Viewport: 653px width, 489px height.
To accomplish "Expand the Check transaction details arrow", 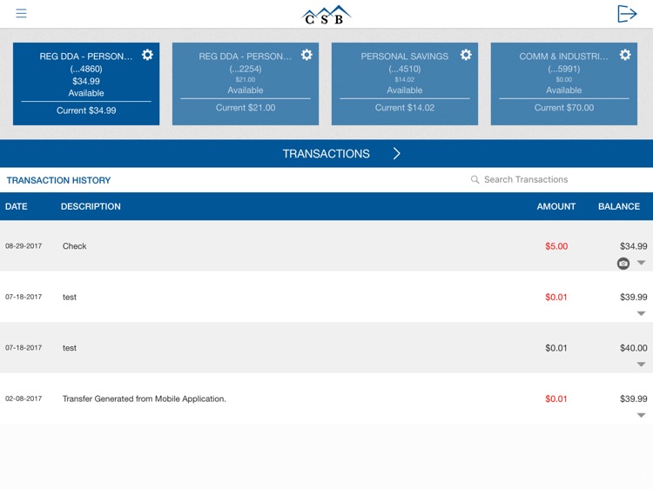I will tap(642, 263).
